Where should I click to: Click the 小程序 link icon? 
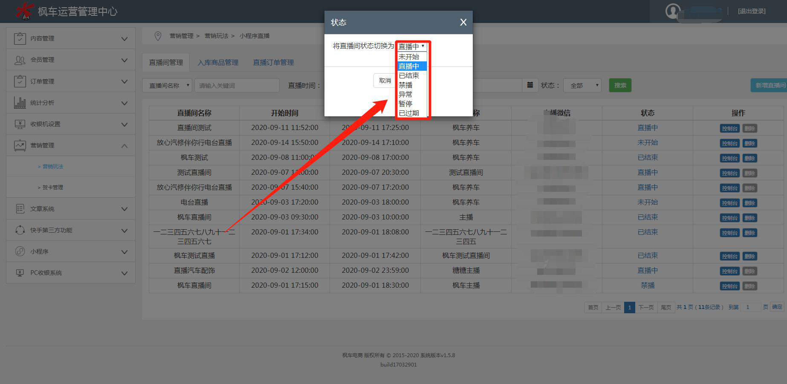[20, 251]
